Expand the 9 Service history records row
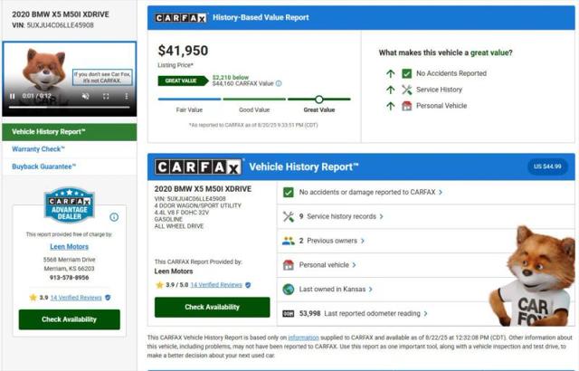 tap(425, 216)
